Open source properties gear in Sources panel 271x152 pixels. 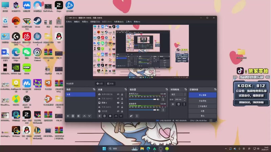tap(110, 116)
